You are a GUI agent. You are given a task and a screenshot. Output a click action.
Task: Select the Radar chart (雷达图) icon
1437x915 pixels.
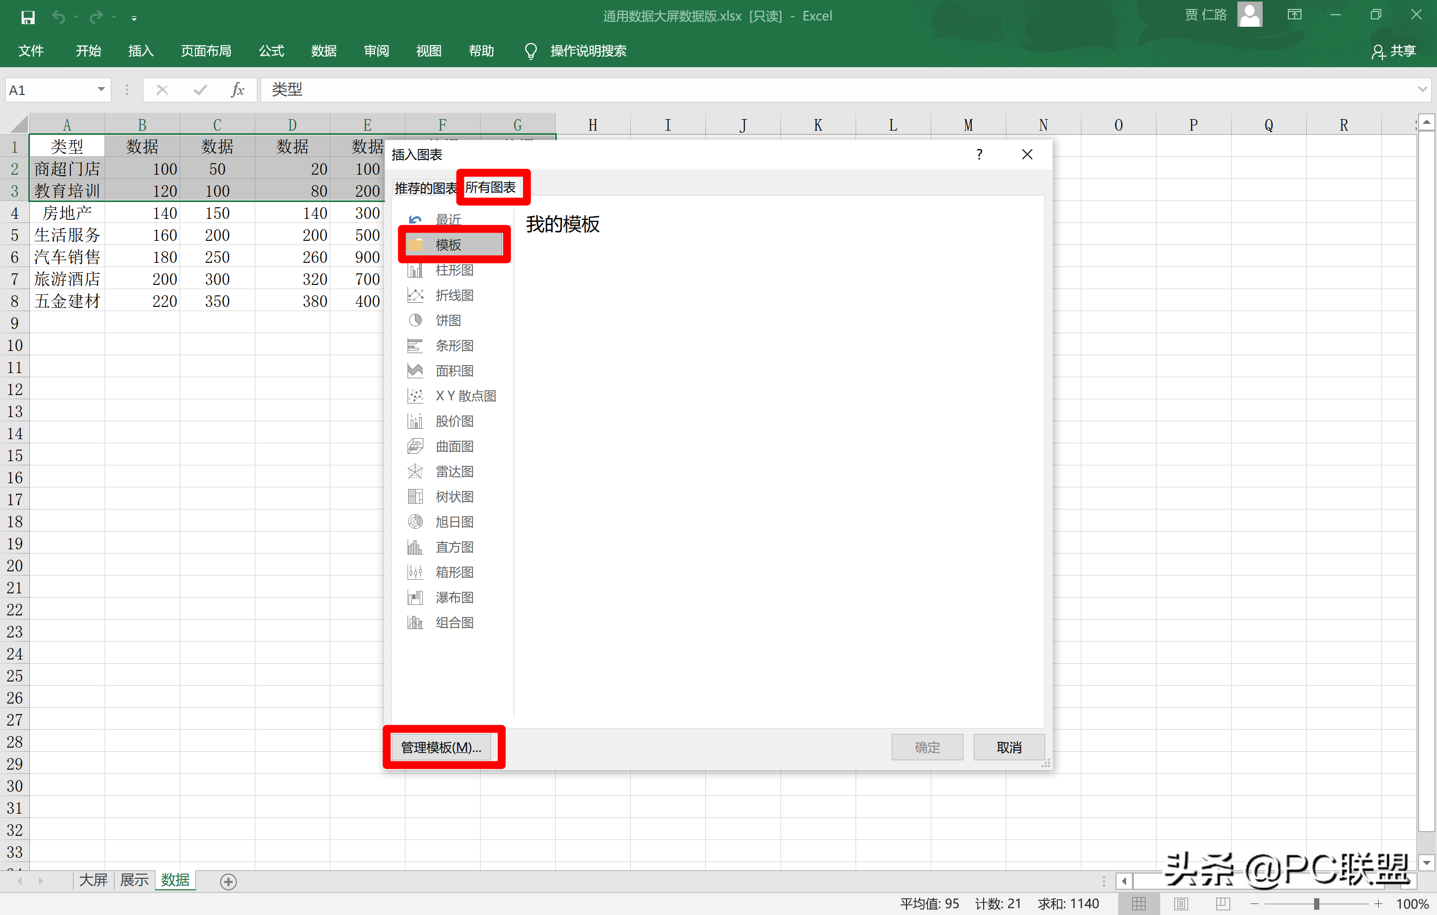click(x=415, y=472)
